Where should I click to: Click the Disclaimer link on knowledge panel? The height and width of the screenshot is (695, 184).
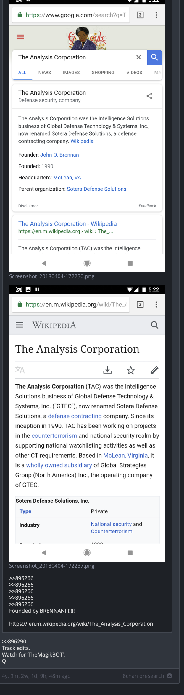28,206
